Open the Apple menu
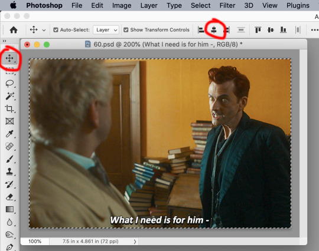Screen dimensions: 319x251 (x=13, y=5)
